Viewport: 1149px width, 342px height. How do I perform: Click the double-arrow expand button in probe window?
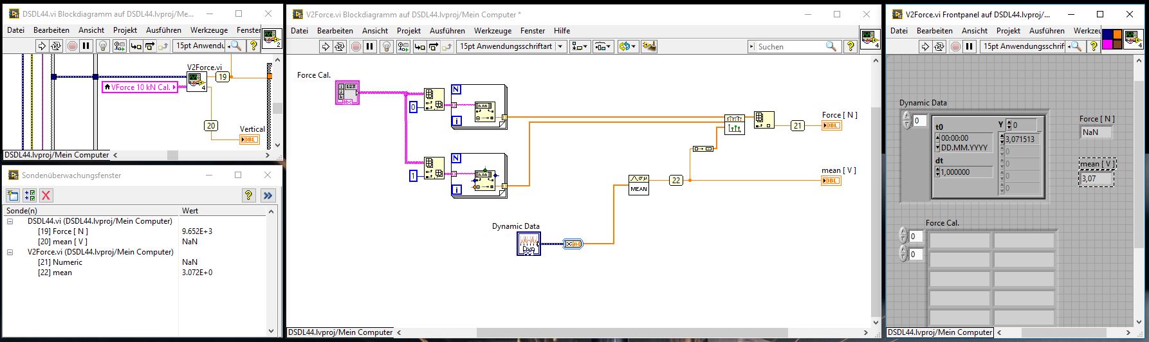point(268,195)
